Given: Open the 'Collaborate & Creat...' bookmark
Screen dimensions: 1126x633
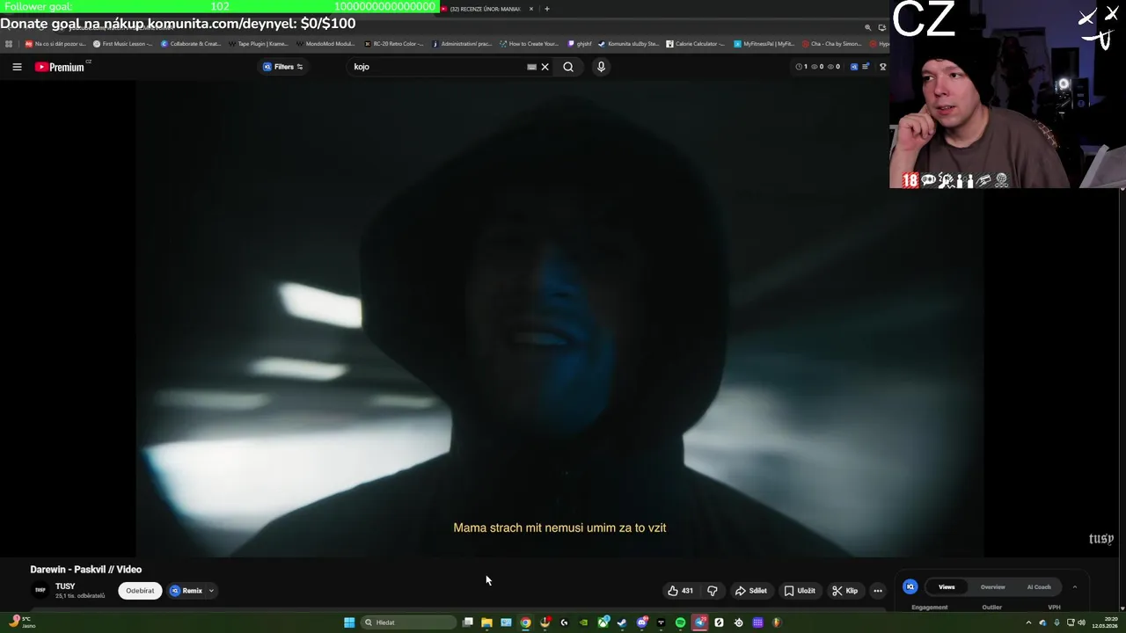Looking at the screenshot, I should pyautogui.click(x=191, y=44).
